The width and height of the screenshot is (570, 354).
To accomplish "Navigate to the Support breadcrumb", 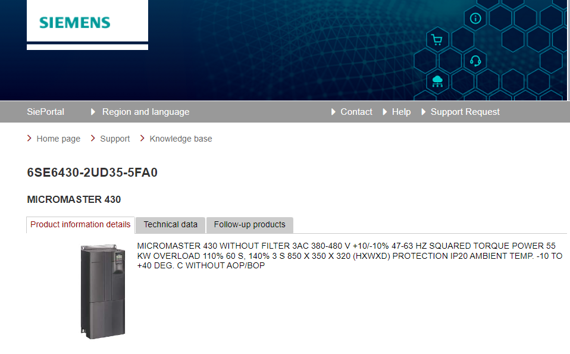I will tap(115, 139).
